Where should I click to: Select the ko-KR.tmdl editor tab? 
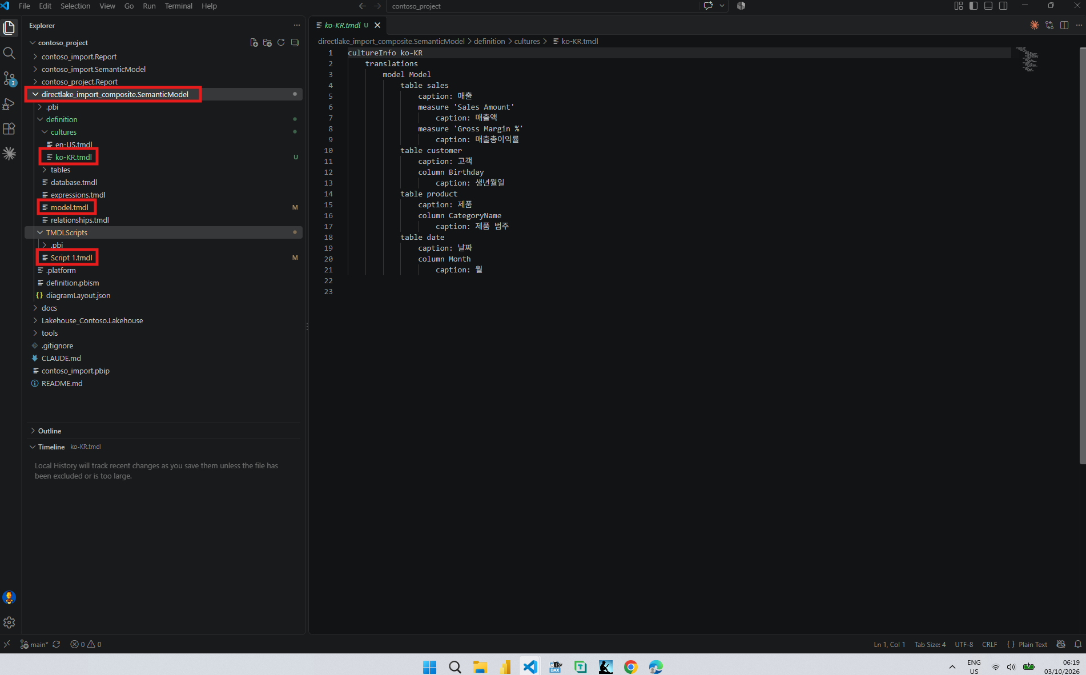[348, 25]
